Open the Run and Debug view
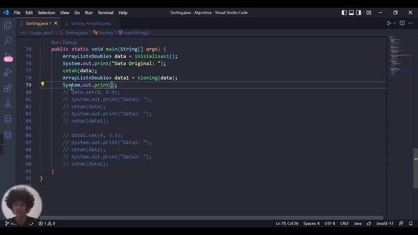The height and width of the screenshot is (235, 418). coord(8,72)
